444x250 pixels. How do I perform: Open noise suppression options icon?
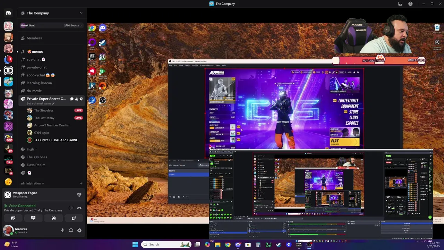(x=71, y=208)
